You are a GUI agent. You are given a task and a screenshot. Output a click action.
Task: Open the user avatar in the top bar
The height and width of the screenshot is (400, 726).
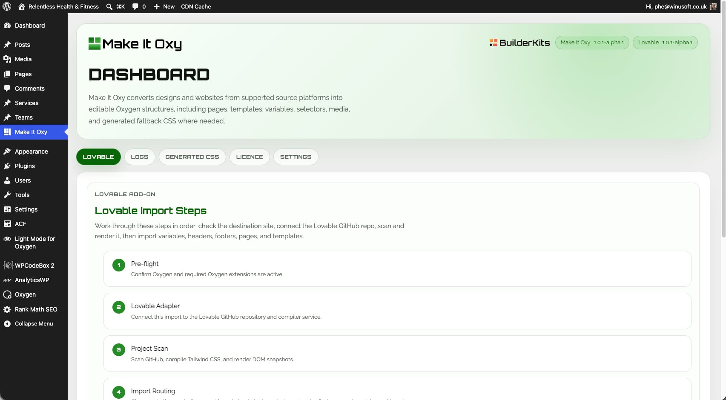point(713,6)
